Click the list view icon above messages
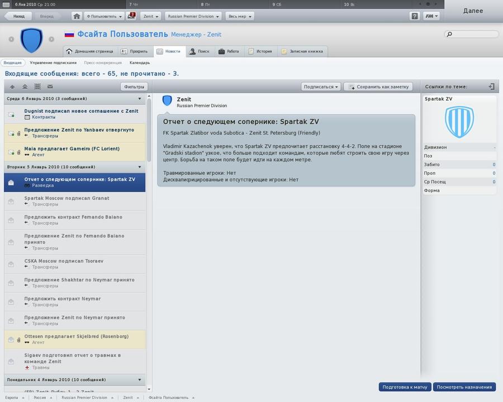Viewport: 503px width, 402px height. click(37, 87)
